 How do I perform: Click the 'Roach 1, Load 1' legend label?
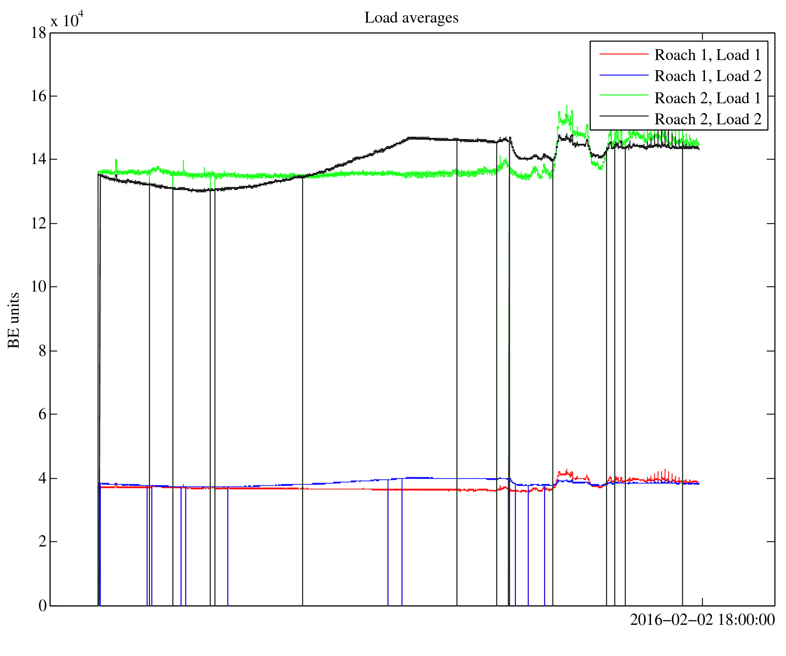pyautogui.click(x=708, y=55)
